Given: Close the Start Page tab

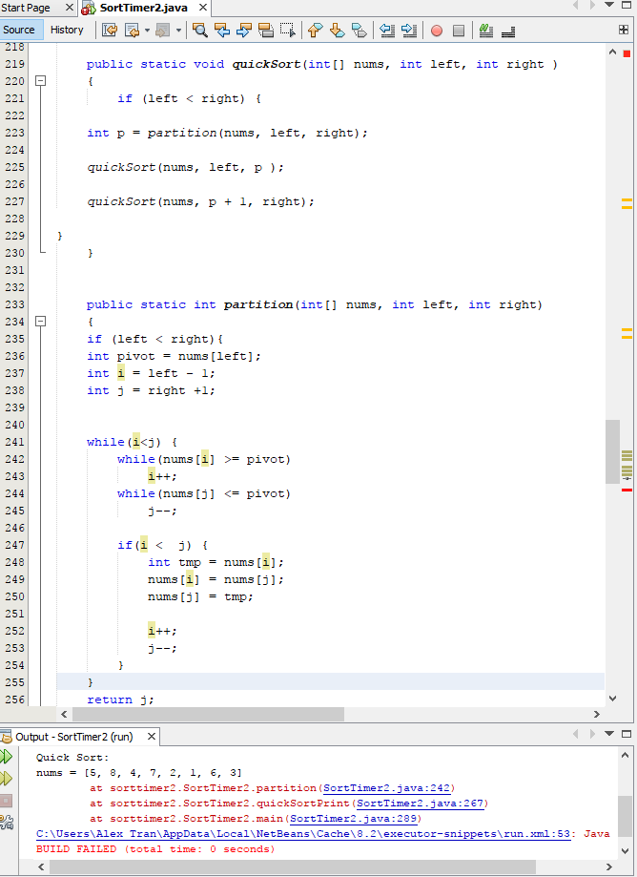Looking at the screenshot, I should pyautogui.click(x=70, y=8).
